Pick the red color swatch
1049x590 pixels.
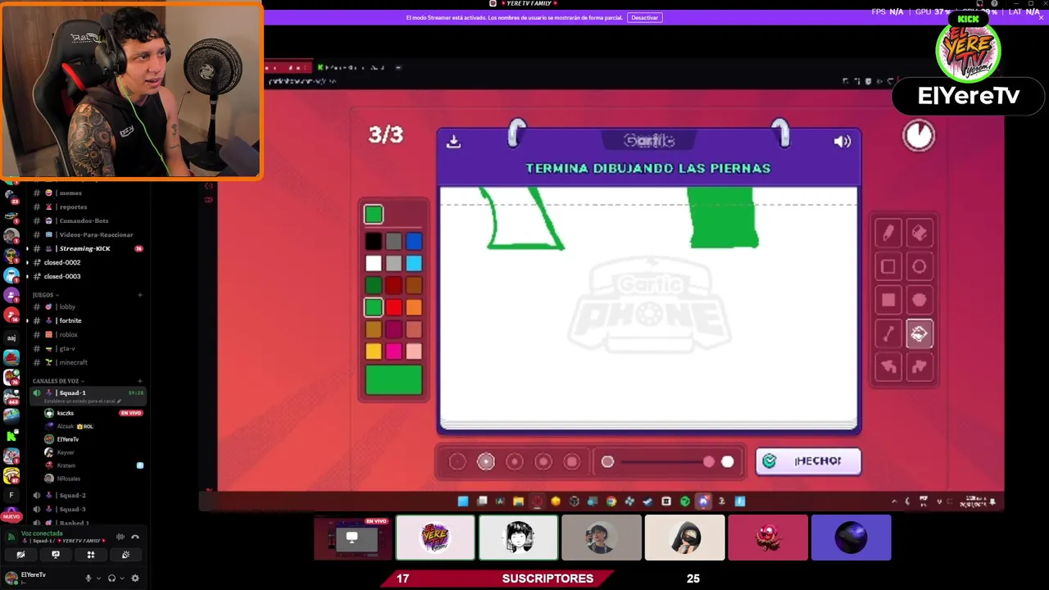tap(393, 307)
